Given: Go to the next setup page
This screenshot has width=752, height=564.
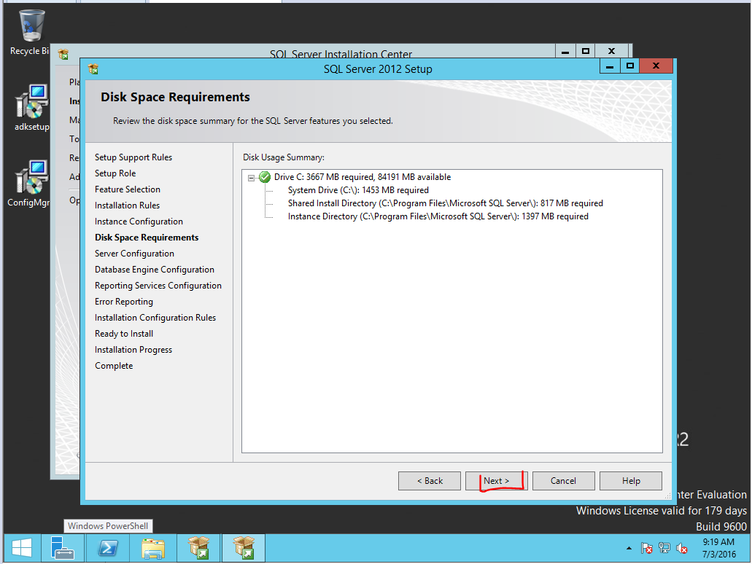Looking at the screenshot, I should pyautogui.click(x=497, y=481).
